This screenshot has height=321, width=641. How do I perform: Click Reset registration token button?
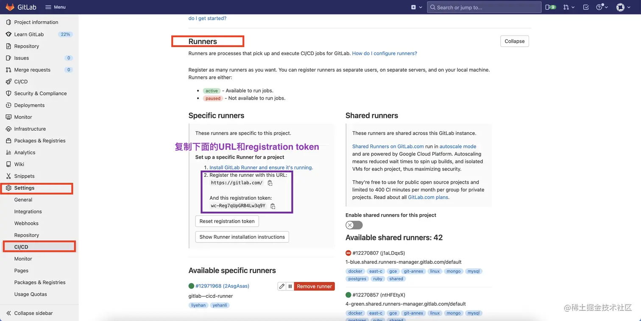point(227,221)
